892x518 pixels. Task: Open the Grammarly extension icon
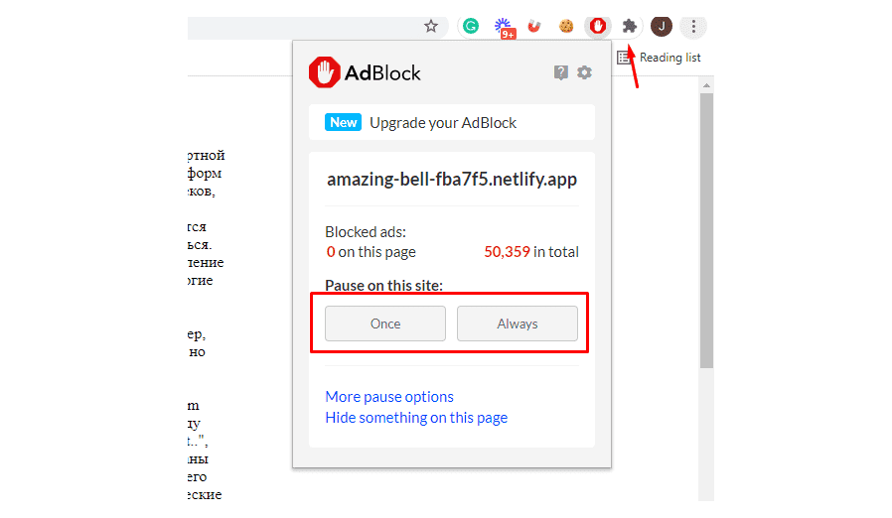click(471, 26)
